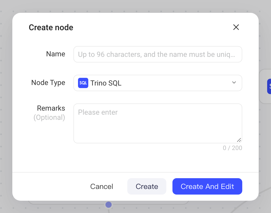Click the Name field label
271x213 pixels.
pos(56,54)
